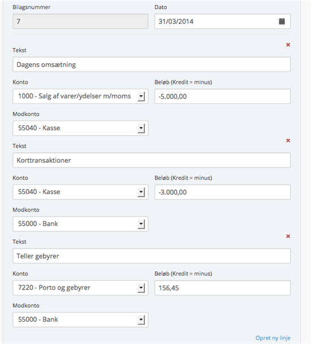Open the Konto dropdown showing 55040 - Kasse
Viewport: 311px width, 344px height.
(80, 192)
